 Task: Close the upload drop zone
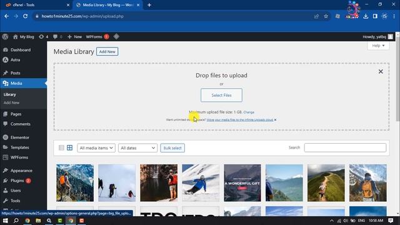[381, 72]
